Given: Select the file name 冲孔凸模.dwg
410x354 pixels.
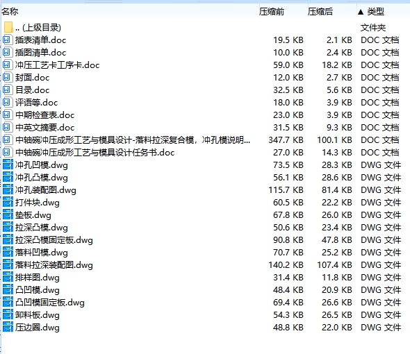Looking at the screenshot, I should (x=41, y=178).
